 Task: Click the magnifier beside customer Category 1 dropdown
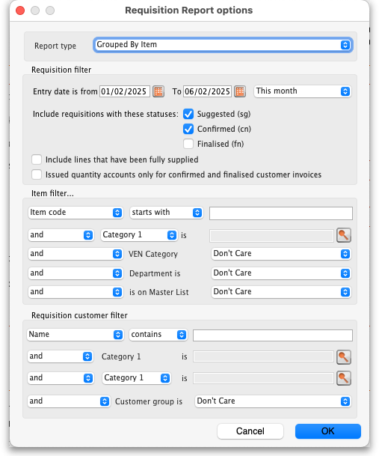tap(344, 378)
